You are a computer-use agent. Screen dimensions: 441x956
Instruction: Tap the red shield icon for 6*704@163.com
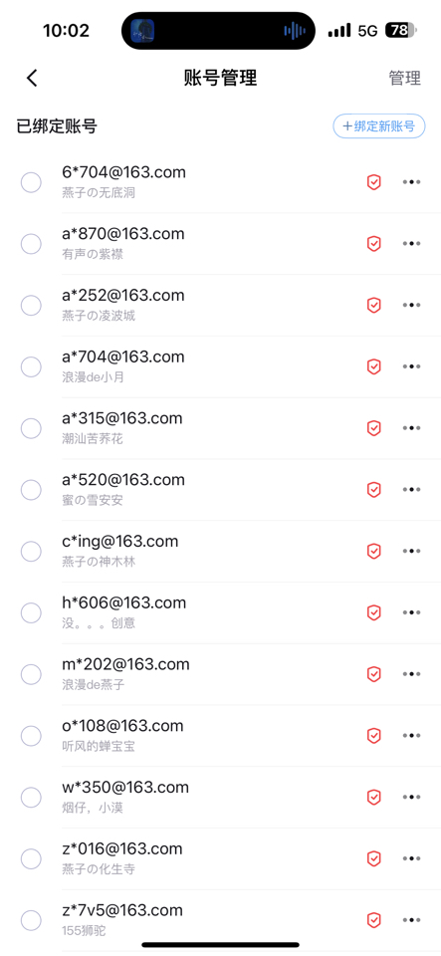(374, 181)
